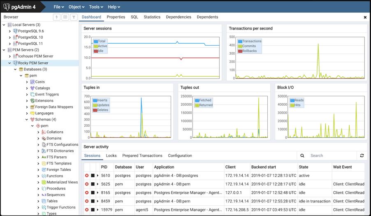Open the Object menu
The height and width of the screenshot is (216, 371).
click(x=77, y=7)
